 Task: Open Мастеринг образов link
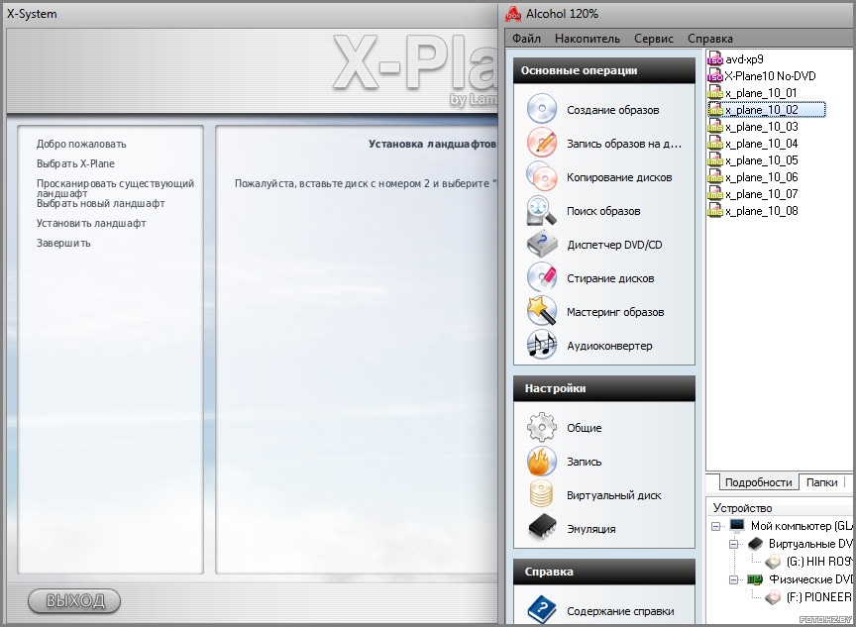(615, 312)
